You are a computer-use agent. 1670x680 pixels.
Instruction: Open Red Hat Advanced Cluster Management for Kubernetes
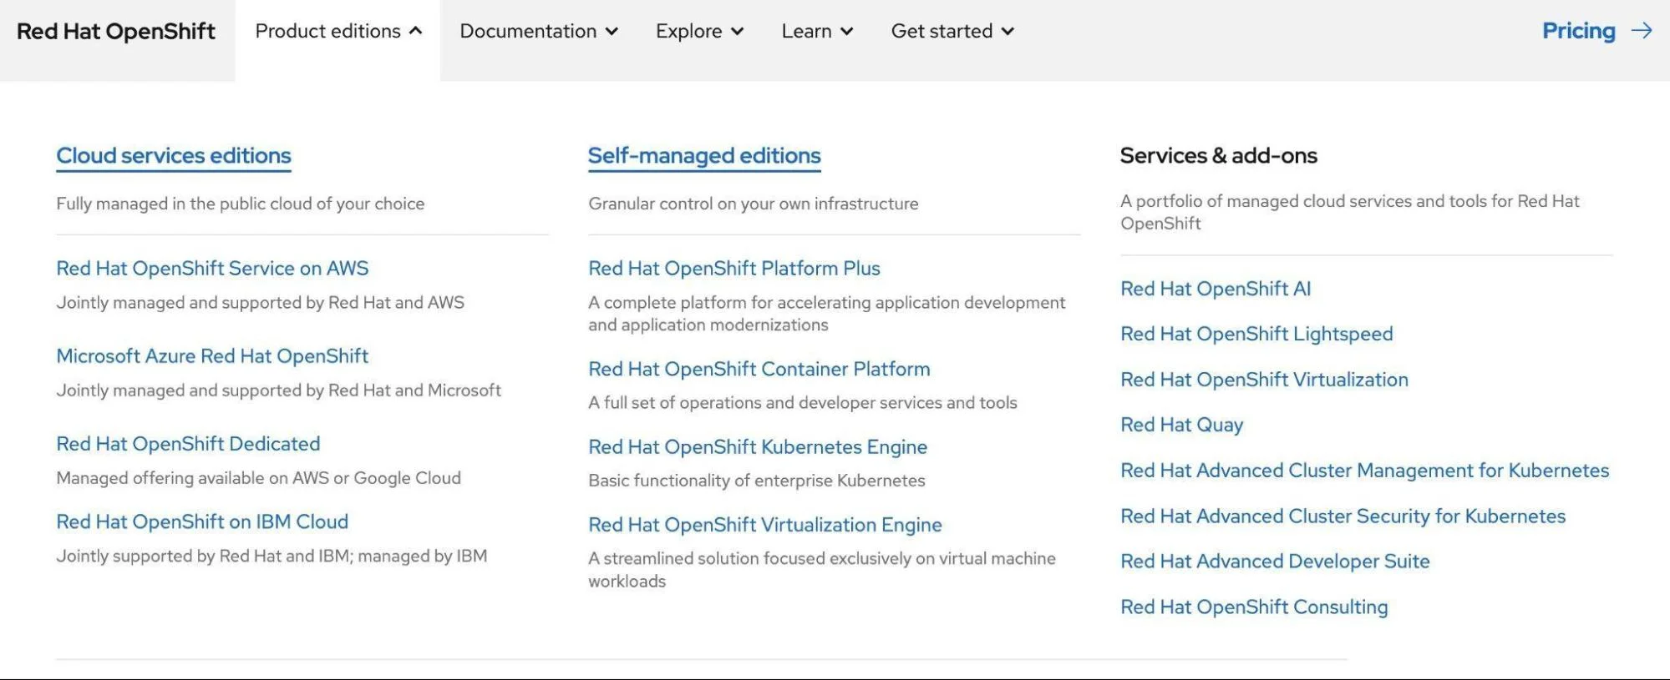point(1364,471)
